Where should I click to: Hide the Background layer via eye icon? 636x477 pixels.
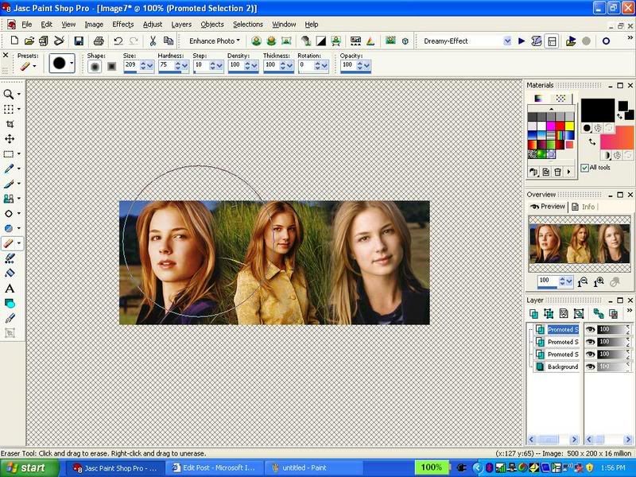(591, 366)
